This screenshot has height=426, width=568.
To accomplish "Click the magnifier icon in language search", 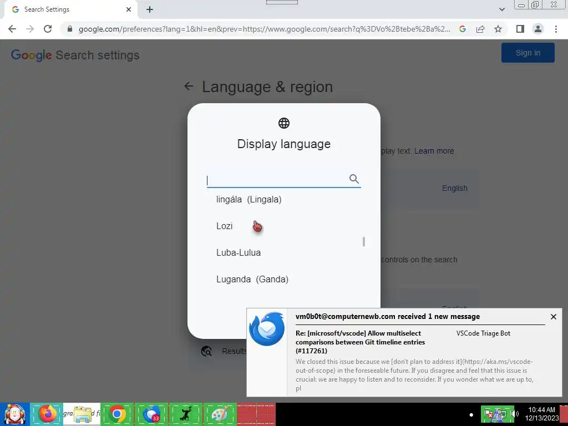I will point(354,179).
